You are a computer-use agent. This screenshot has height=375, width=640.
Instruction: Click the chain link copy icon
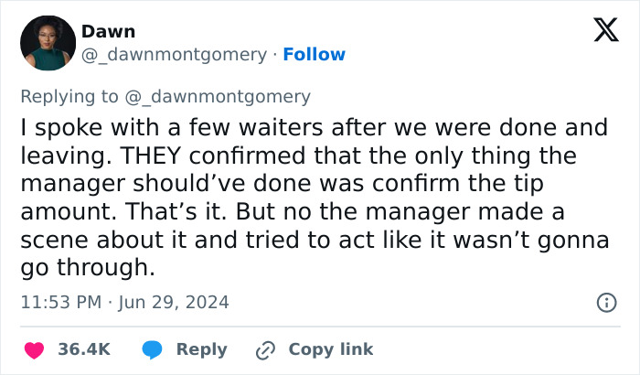click(267, 349)
